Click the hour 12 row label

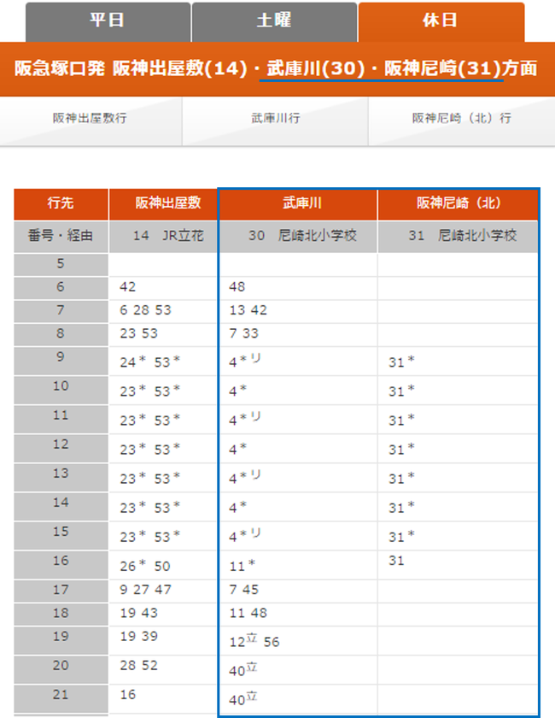pyautogui.click(x=61, y=448)
